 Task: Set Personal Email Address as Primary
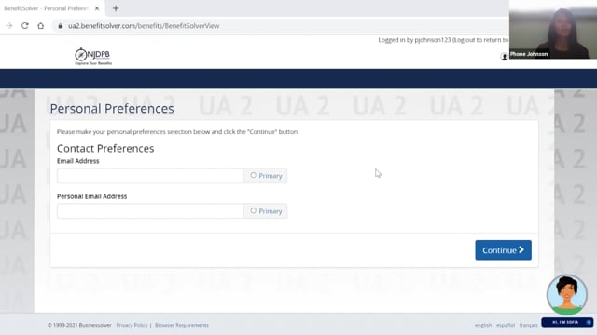pyautogui.click(x=253, y=210)
